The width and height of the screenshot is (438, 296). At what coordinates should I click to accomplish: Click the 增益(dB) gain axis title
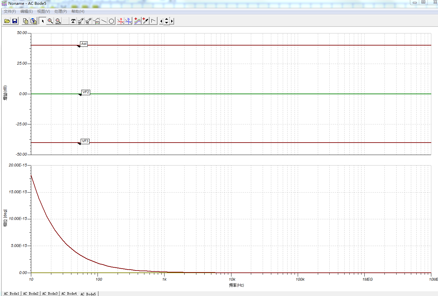[5, 93]
